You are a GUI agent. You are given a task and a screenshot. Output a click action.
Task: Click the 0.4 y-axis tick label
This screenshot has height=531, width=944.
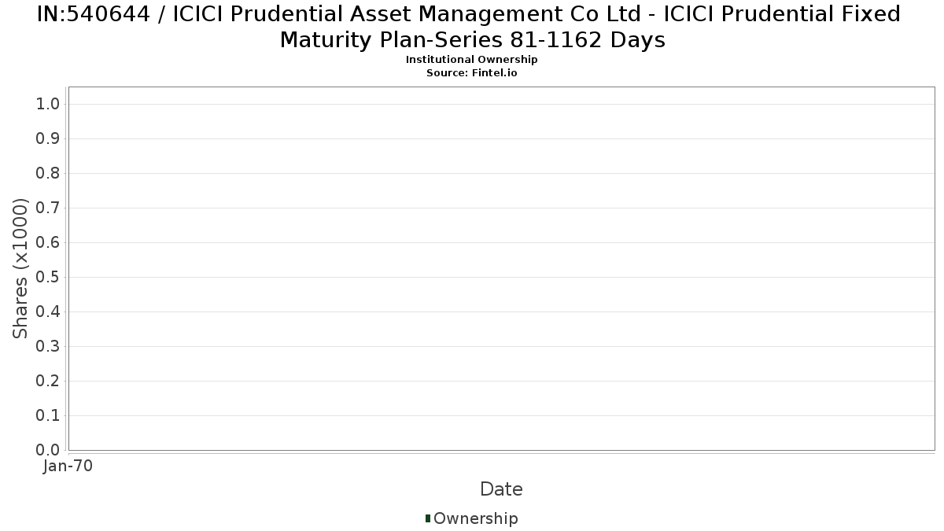(49, 312)
